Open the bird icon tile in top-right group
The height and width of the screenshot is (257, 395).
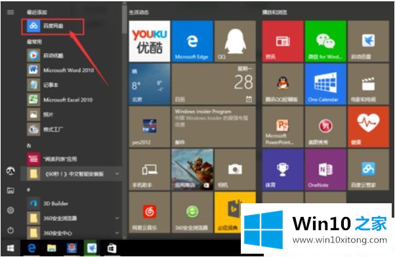tap(368, 41)
